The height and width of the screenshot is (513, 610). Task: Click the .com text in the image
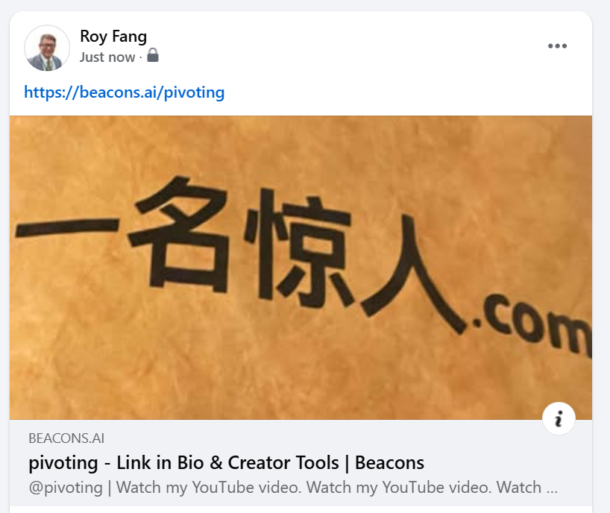coord(532,326)
